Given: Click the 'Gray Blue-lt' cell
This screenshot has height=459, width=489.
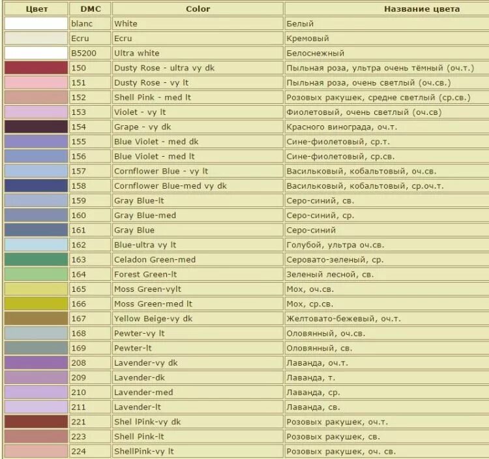Looking at the screenshot, I should (x=198, y=200).
